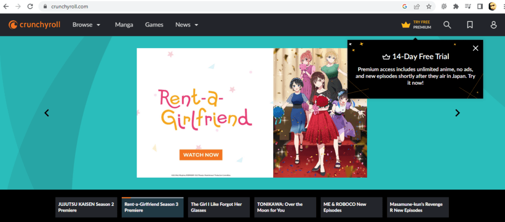Open Chrome extensions puzzle icon
Viewport: 505px width, 222px height.
(456, 6)
